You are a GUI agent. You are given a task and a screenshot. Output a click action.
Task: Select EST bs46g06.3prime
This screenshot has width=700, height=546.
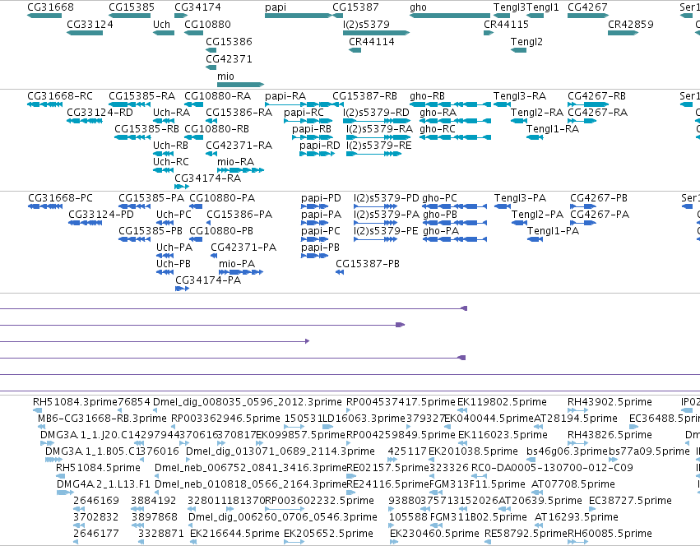[x=568, y=451]
